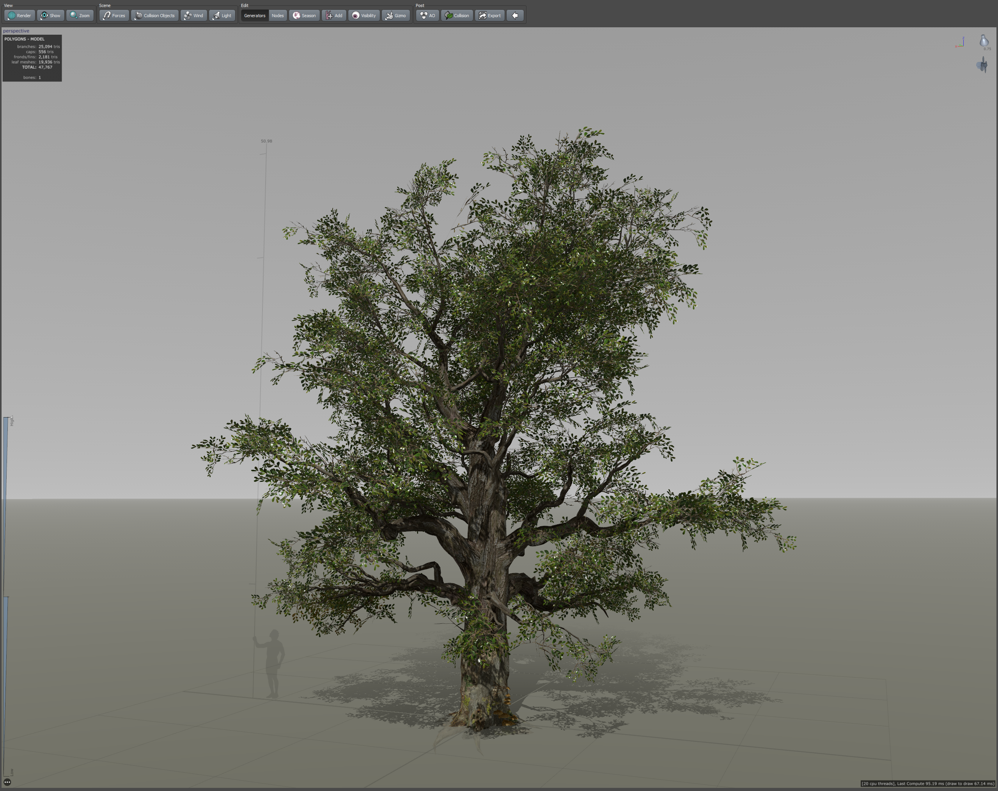Click the Season button
This screenshot has height=791, width=998.
[304, 15]
